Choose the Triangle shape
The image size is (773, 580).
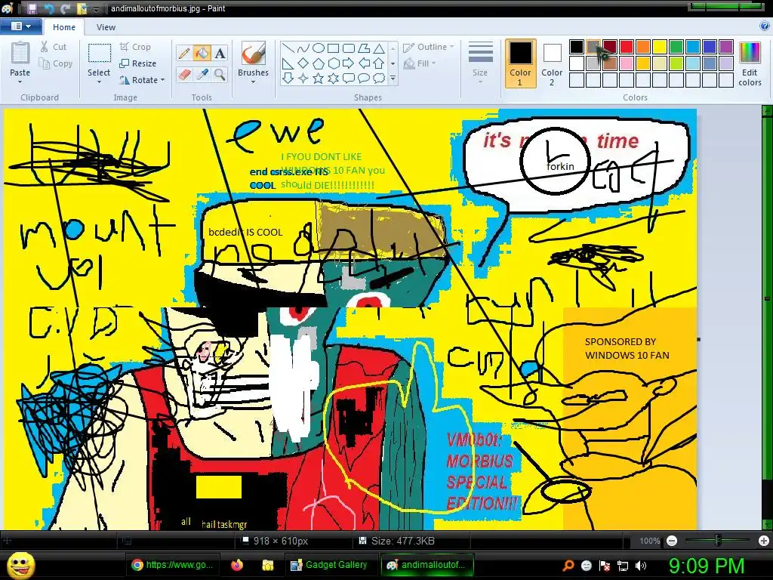click(379, 48)
